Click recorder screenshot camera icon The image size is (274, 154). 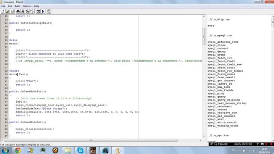(262, 144)
